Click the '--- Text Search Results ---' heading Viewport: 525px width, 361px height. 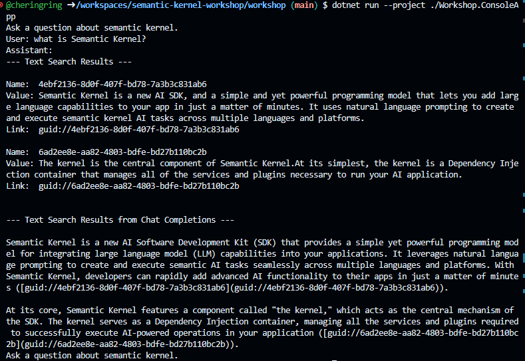pyautogui.click(x=69, y=62)
